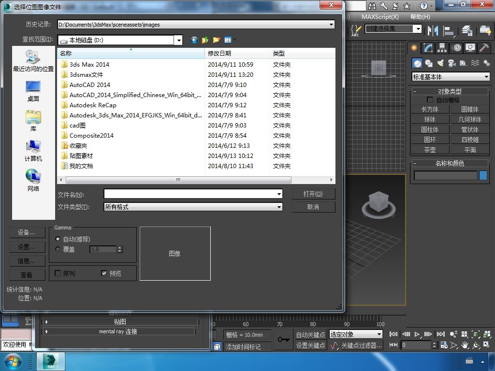Toggle the 自动栅格 checkbox

[430, 100]
